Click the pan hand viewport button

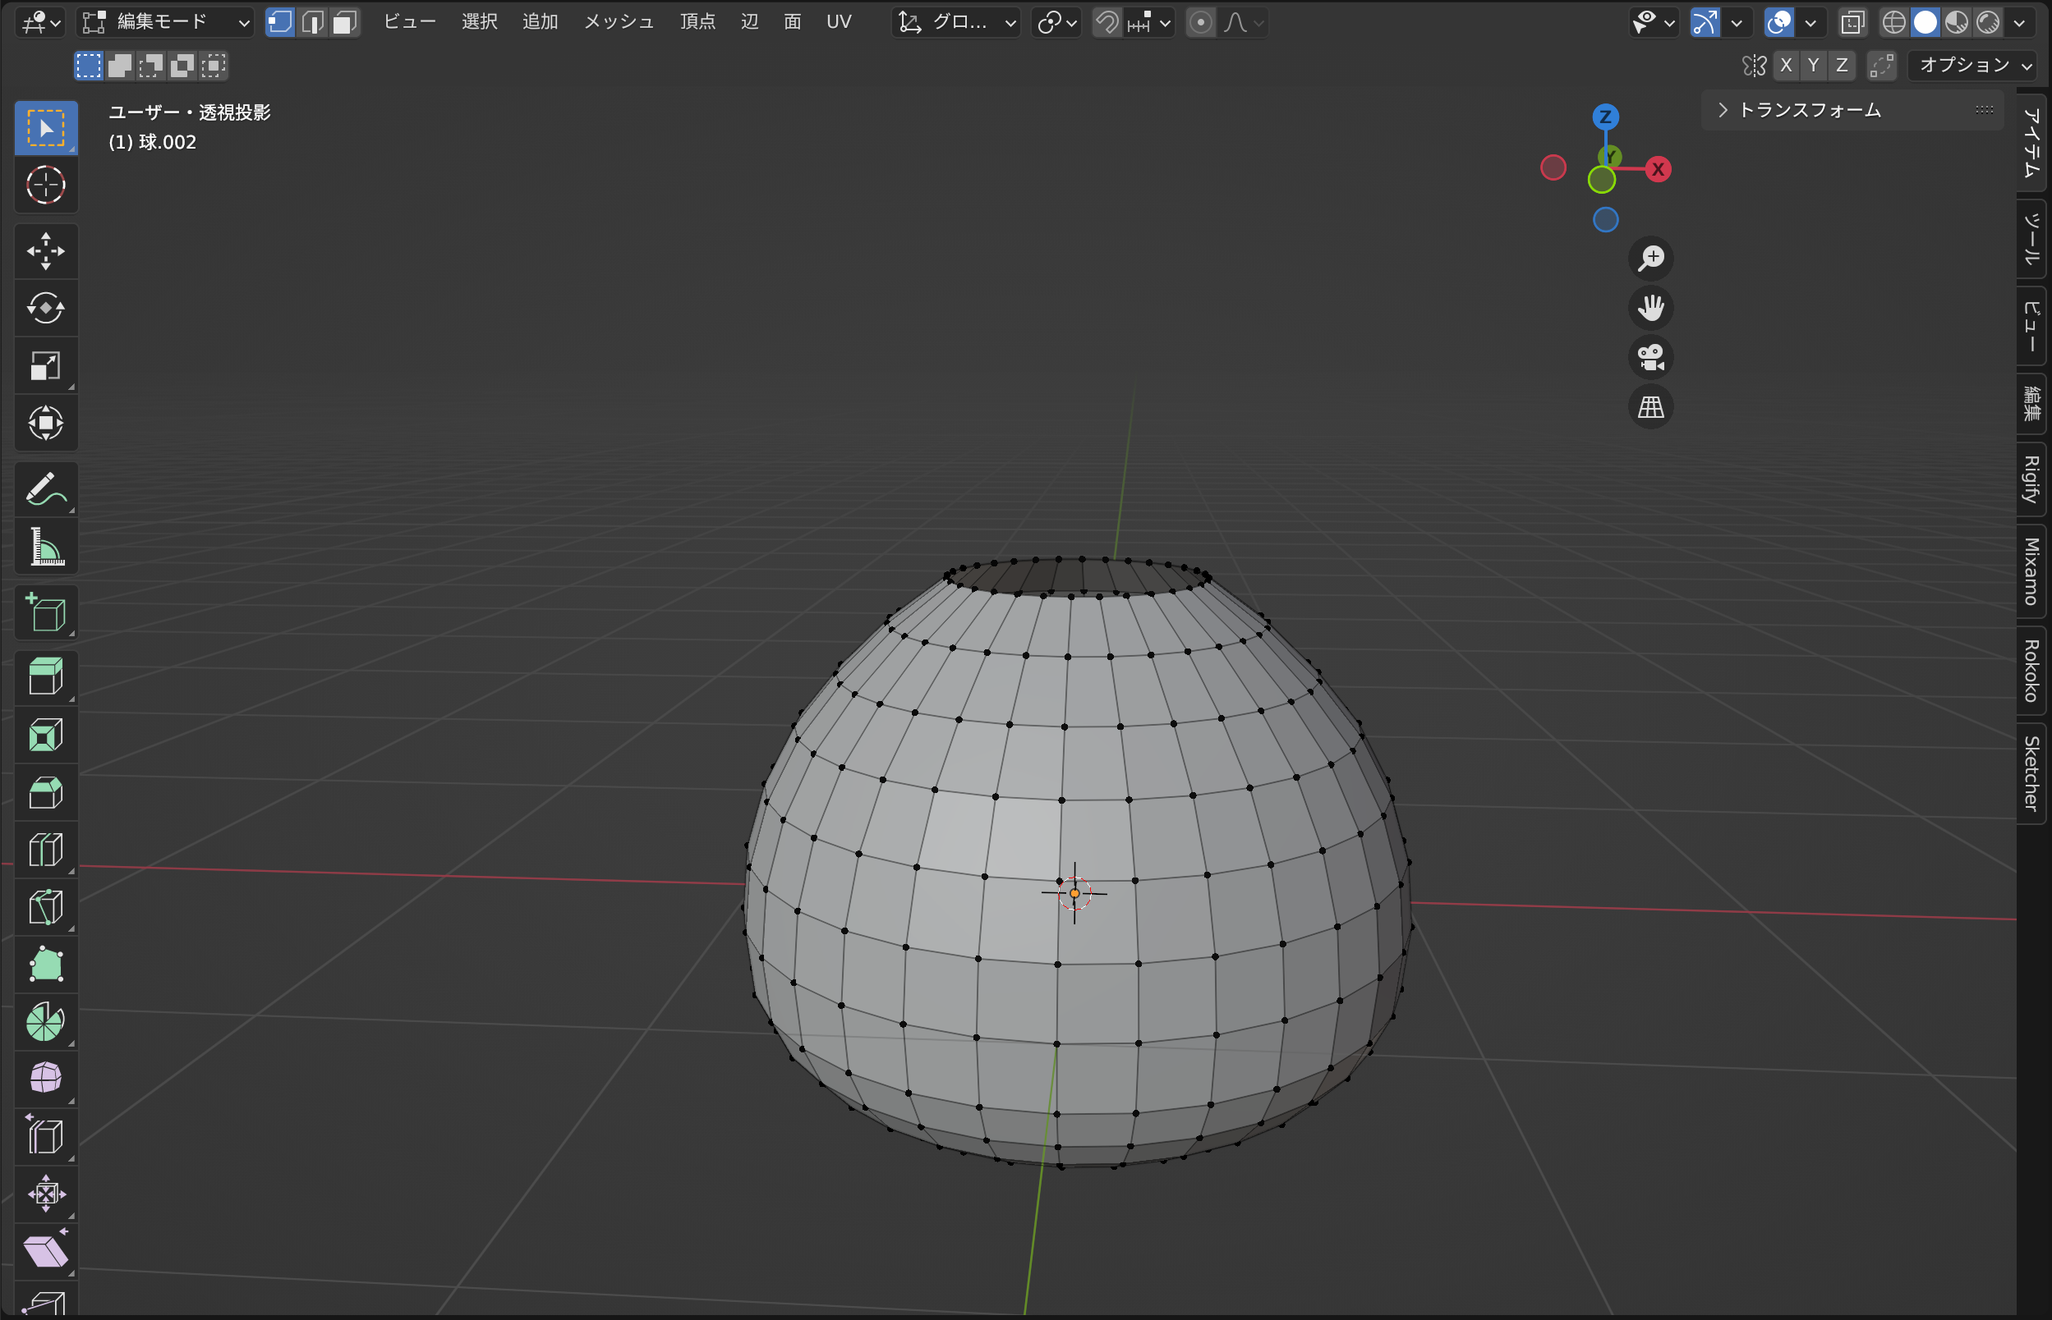1650,308
